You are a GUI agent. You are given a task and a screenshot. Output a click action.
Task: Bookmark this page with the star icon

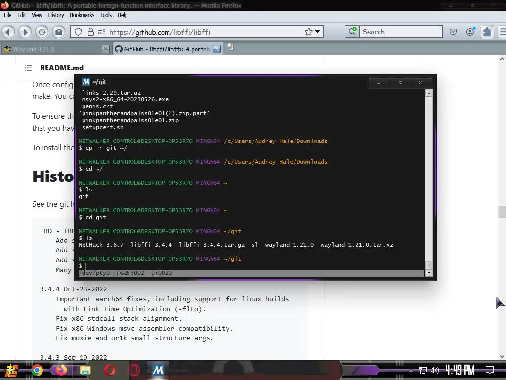[308, 32]
